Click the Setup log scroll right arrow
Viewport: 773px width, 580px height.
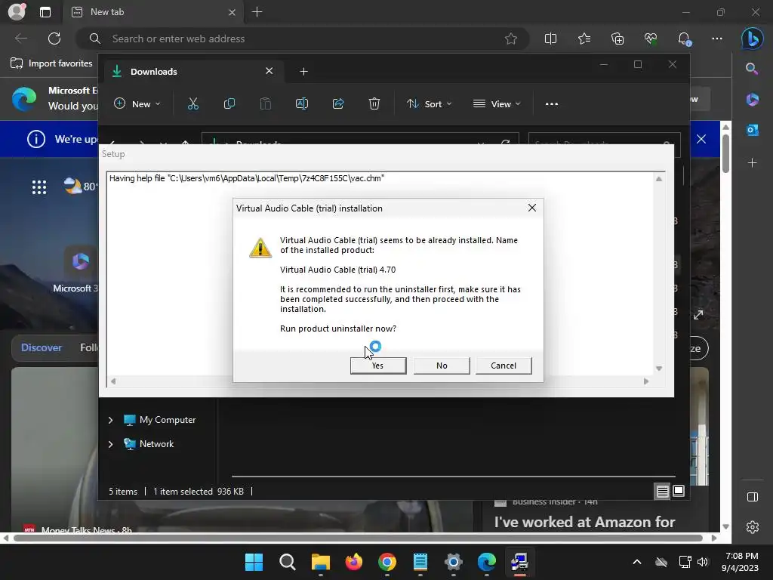tap(646, 381)
